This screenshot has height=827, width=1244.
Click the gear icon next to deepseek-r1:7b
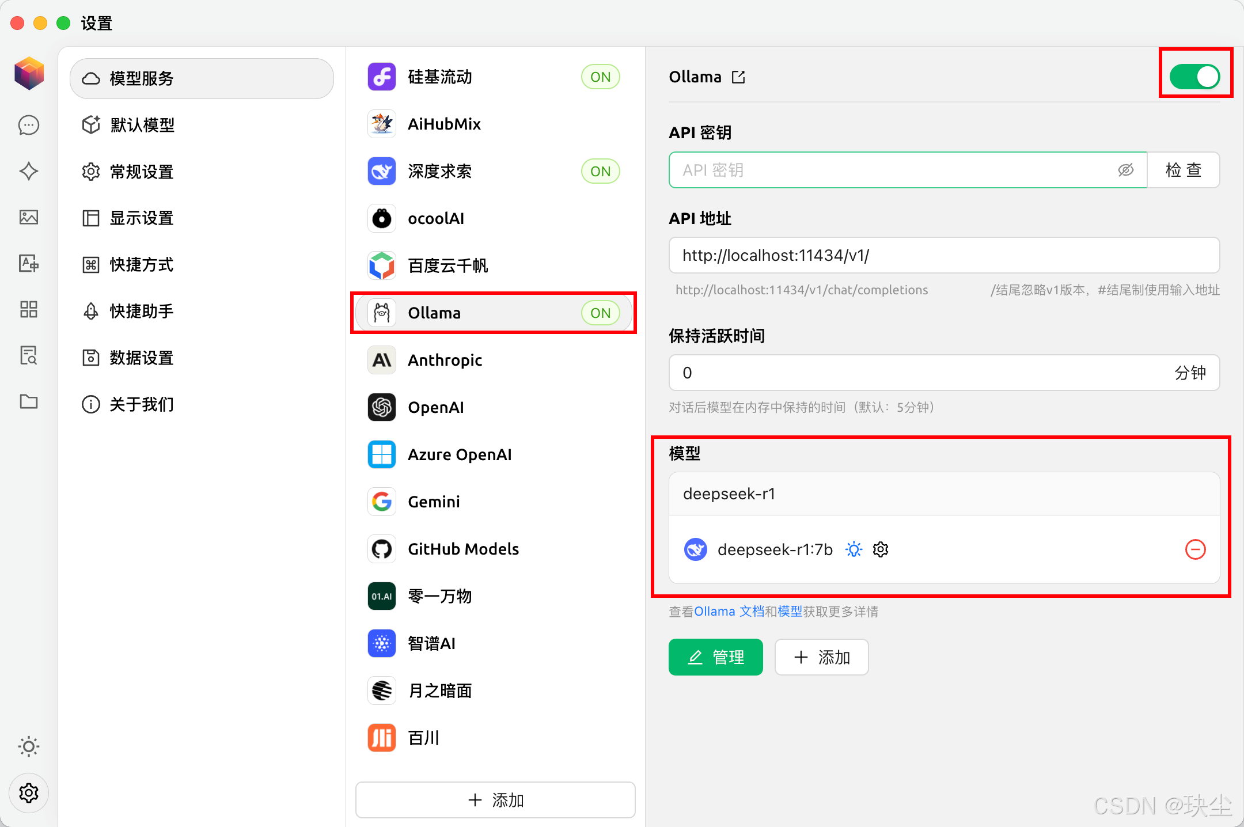881,549
